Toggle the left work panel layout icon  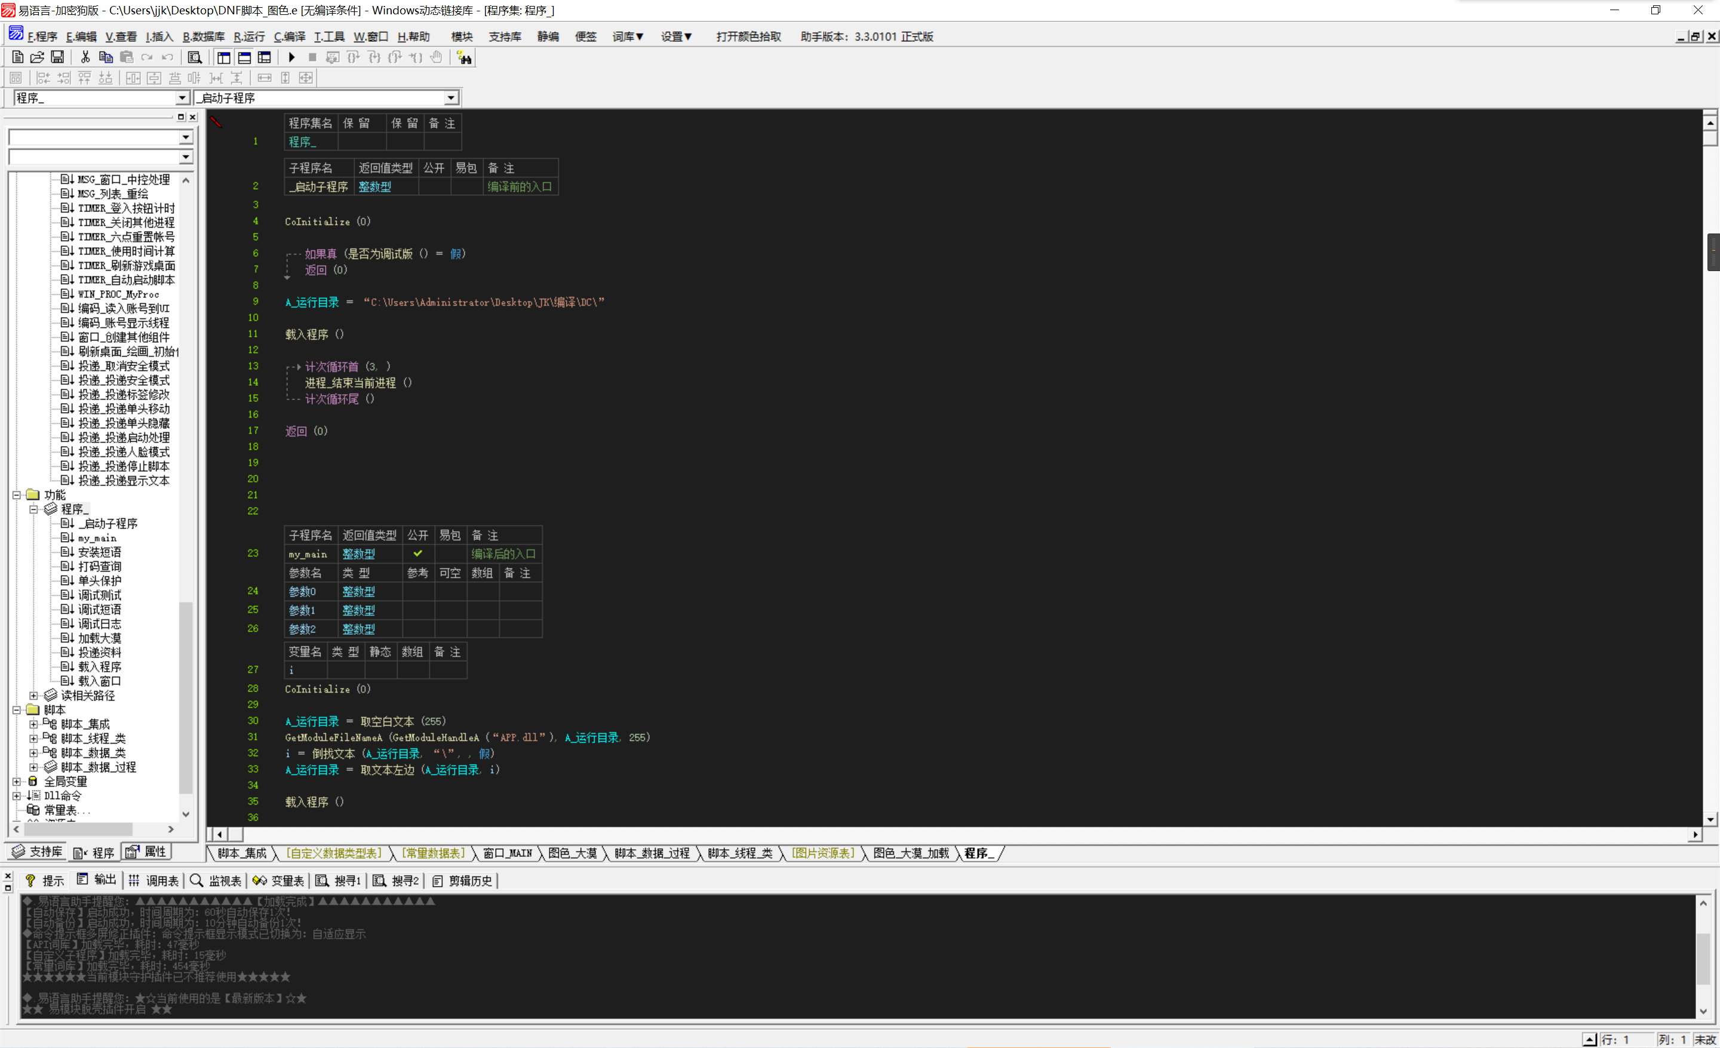[223, 57]
